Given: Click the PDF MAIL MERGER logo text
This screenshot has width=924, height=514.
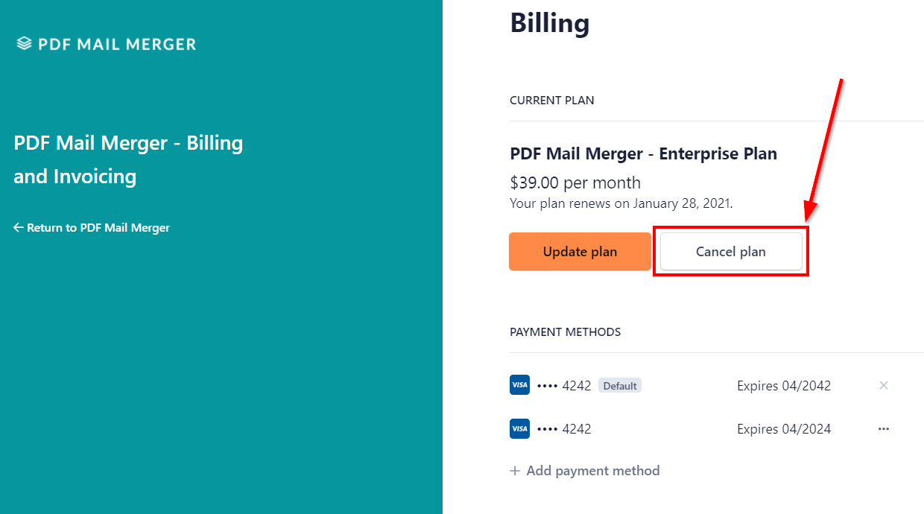Looking at the screenshot, I should point(117,44).
